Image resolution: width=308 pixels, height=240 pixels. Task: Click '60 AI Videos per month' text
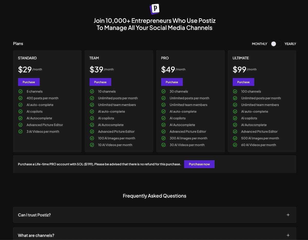259,145
